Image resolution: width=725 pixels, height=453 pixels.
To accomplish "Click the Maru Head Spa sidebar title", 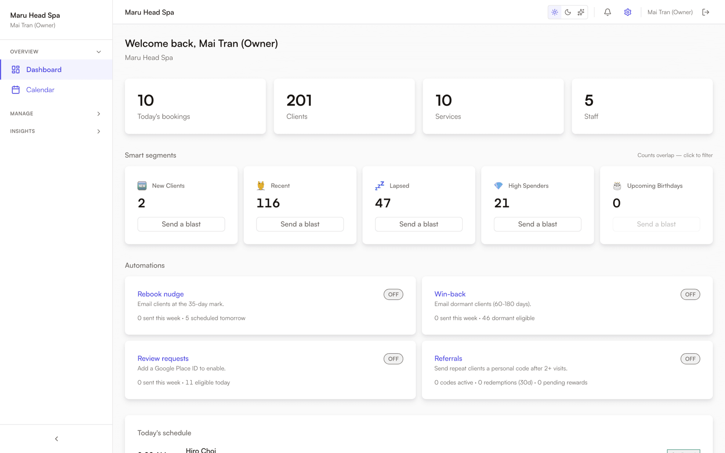I will coord(35,15).
